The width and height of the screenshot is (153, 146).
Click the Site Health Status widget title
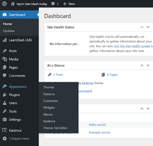(61, 27)
